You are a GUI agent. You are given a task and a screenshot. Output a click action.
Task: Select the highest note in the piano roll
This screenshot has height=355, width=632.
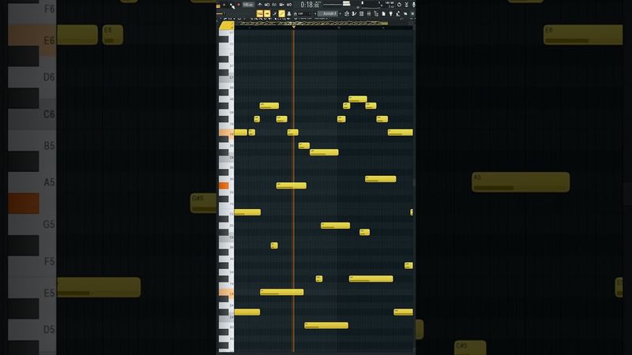(x=358, y=99)
